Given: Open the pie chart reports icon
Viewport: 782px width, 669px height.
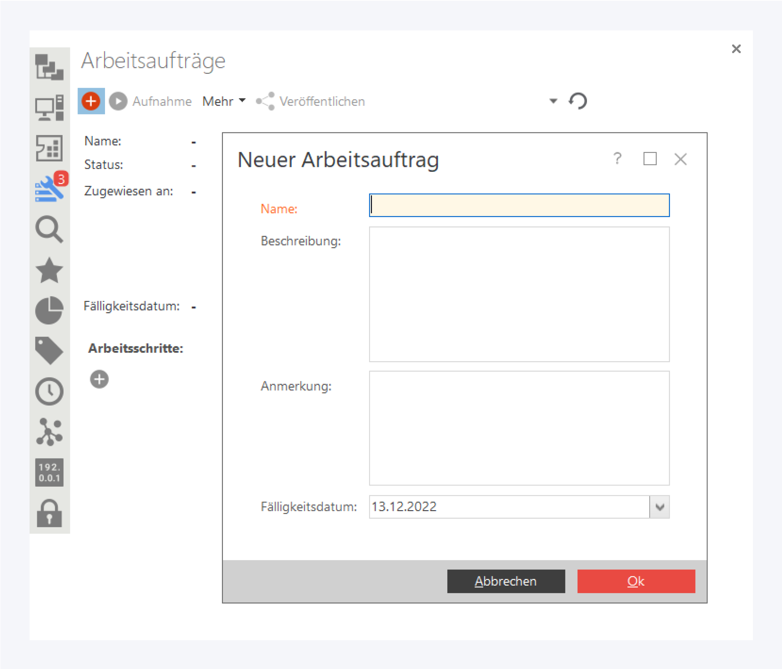Looking at the screenshot, I should [49, 311].
